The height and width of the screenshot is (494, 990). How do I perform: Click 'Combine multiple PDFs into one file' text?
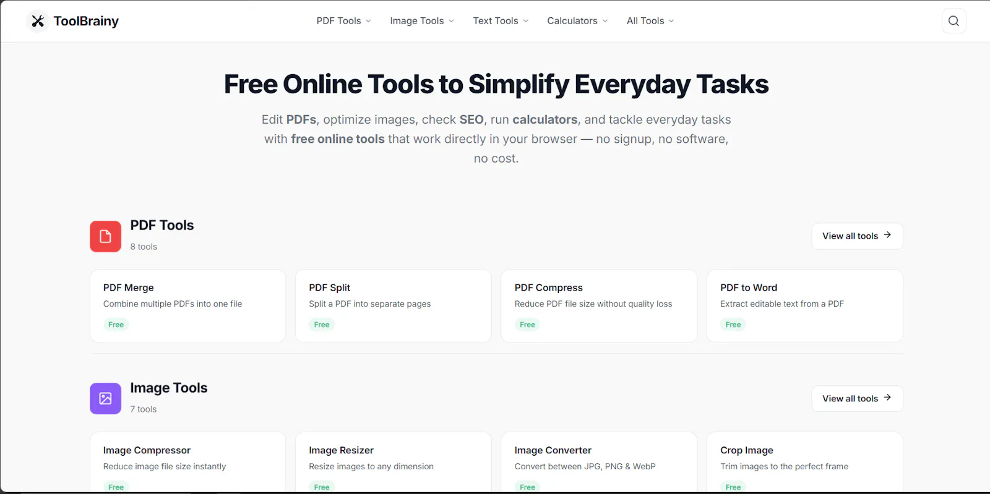173,304
